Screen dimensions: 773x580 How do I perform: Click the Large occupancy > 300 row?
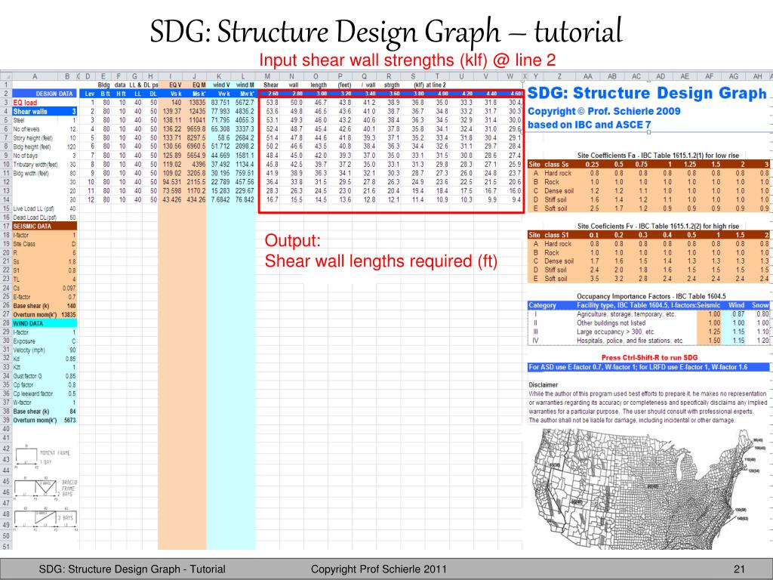[x=648, y=332]
